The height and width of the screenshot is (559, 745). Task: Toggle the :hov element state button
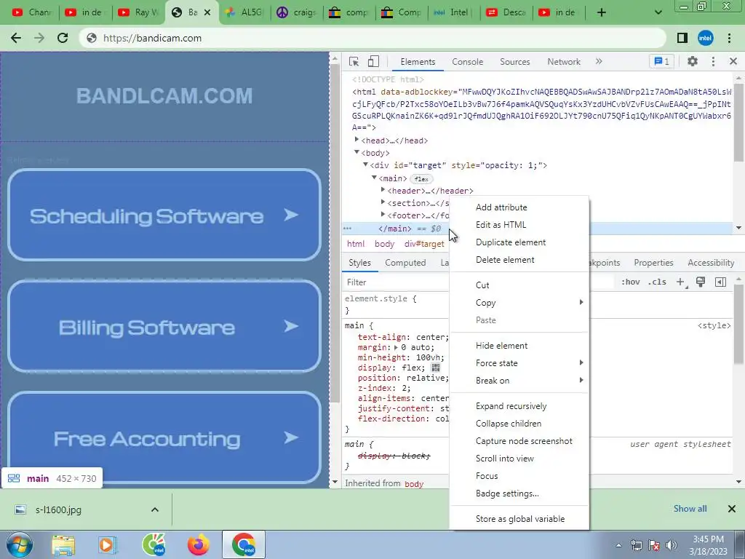click(x=631, y=282)
